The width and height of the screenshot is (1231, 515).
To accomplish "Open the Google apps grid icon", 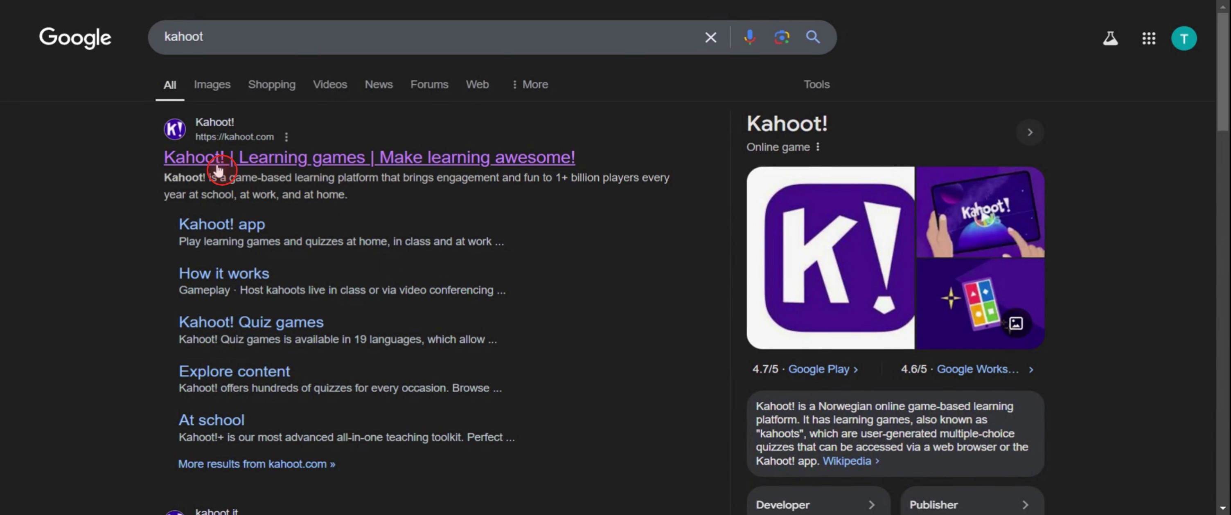I will click(x=1148, y=38).
